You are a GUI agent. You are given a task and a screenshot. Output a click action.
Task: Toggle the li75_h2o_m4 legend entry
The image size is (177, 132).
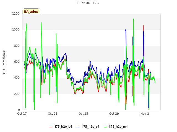point(116,127)
